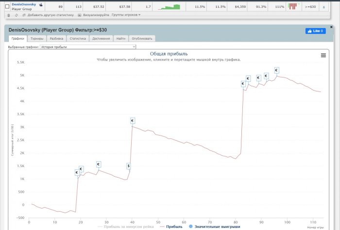Click the euro marker near game 83
340x230 pixels.
(x=243, y=84)
